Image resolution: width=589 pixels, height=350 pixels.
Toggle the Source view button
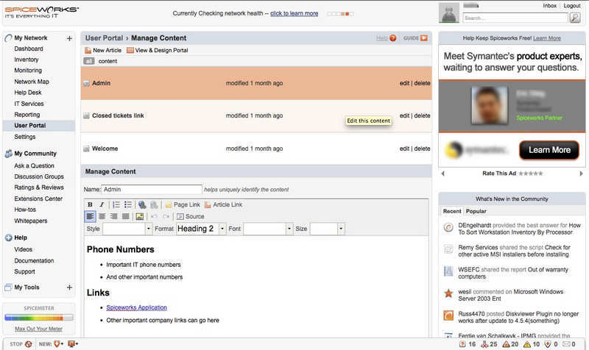[190, 216]
